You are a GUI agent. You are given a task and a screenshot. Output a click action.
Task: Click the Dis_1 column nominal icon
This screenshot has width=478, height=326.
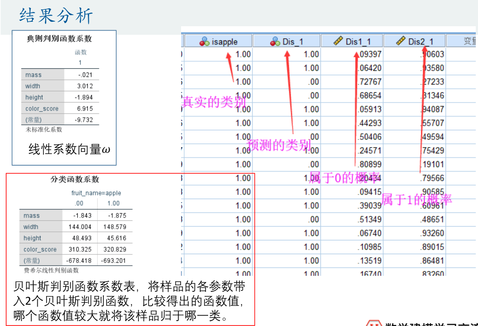pos(275,41)
